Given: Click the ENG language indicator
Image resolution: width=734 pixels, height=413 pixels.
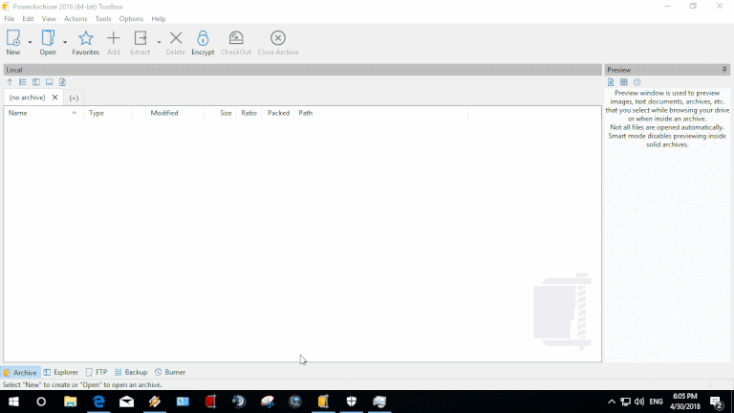Looking at the screenshot, I should coord(657,402).
